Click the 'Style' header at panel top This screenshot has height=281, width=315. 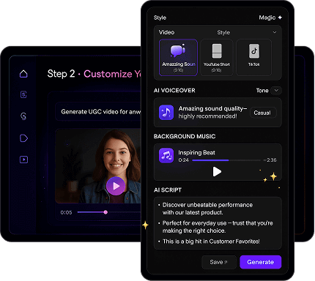pyautogui.click(x=160, y=18)
